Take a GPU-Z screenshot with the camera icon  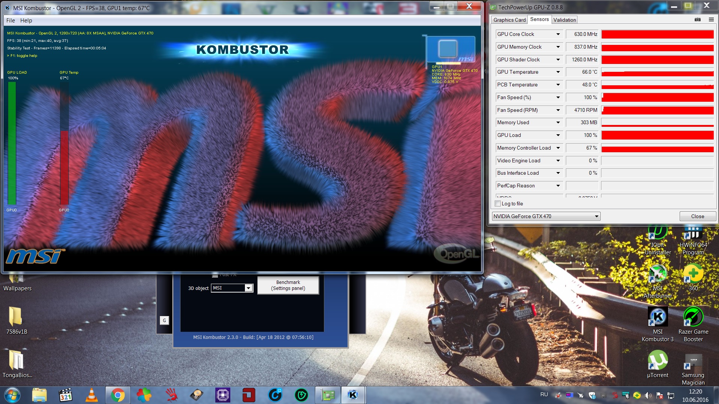697,19
